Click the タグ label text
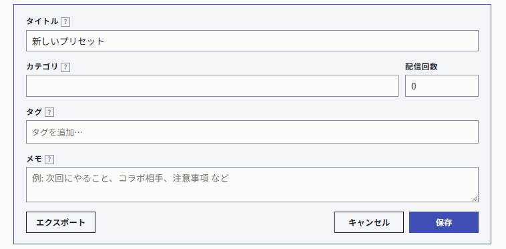 pos(34,112)
